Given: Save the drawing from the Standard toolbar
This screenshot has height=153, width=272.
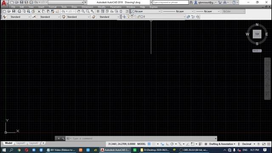Looking at the screenshot, I should tap(14, 11).
